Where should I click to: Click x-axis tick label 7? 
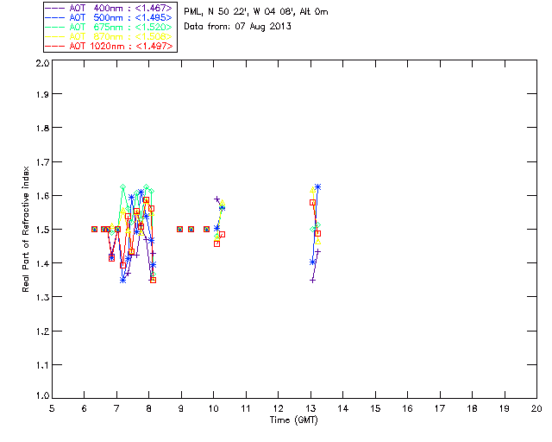tap(116, 408)
